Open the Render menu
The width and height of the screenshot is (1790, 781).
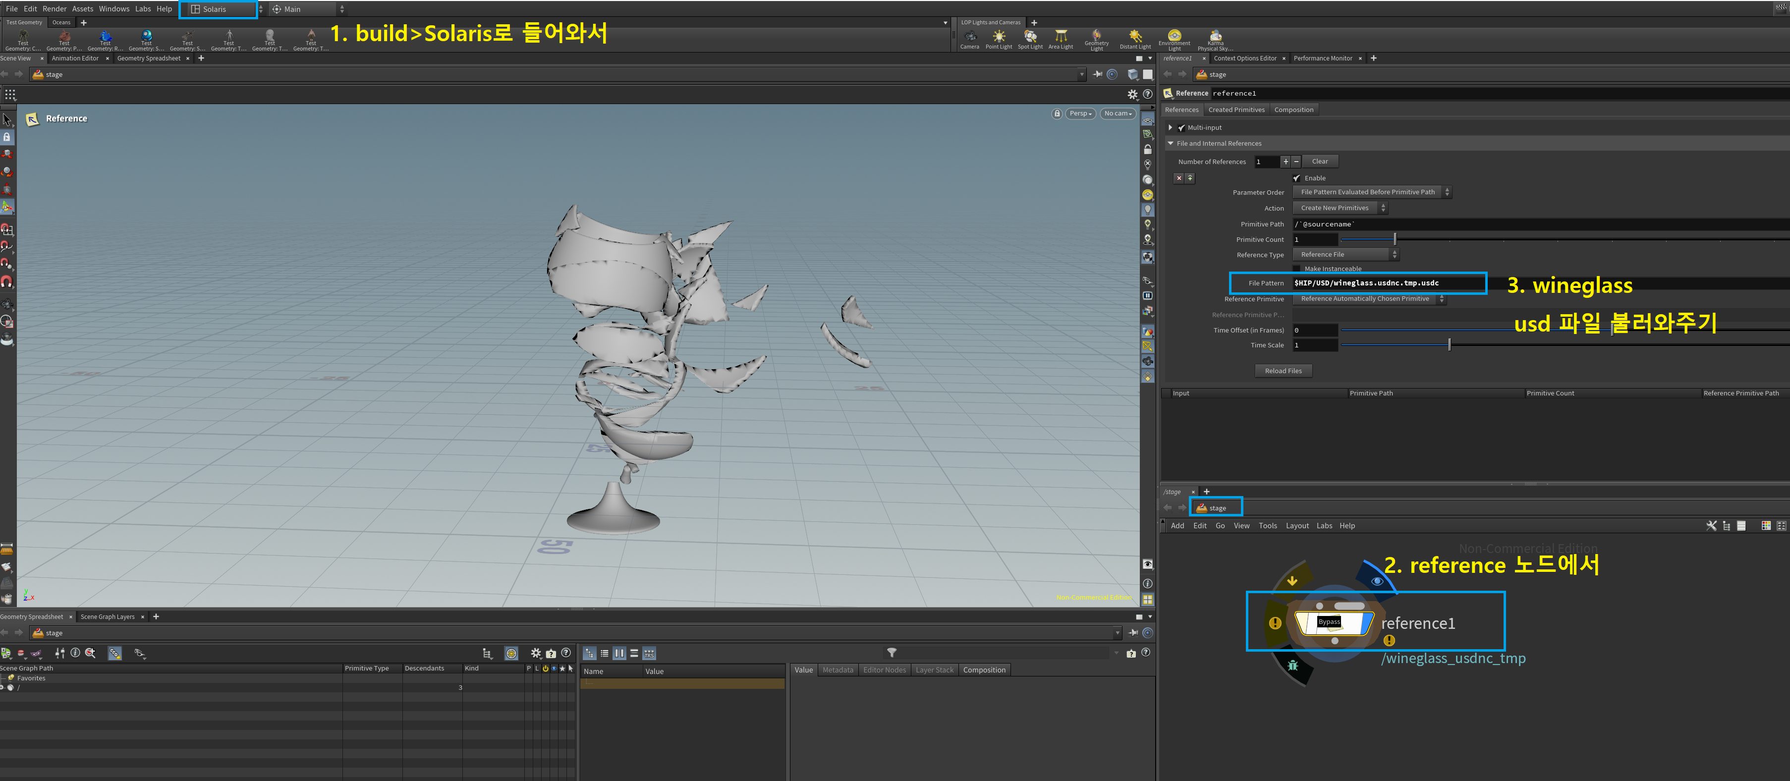(54, 9)
